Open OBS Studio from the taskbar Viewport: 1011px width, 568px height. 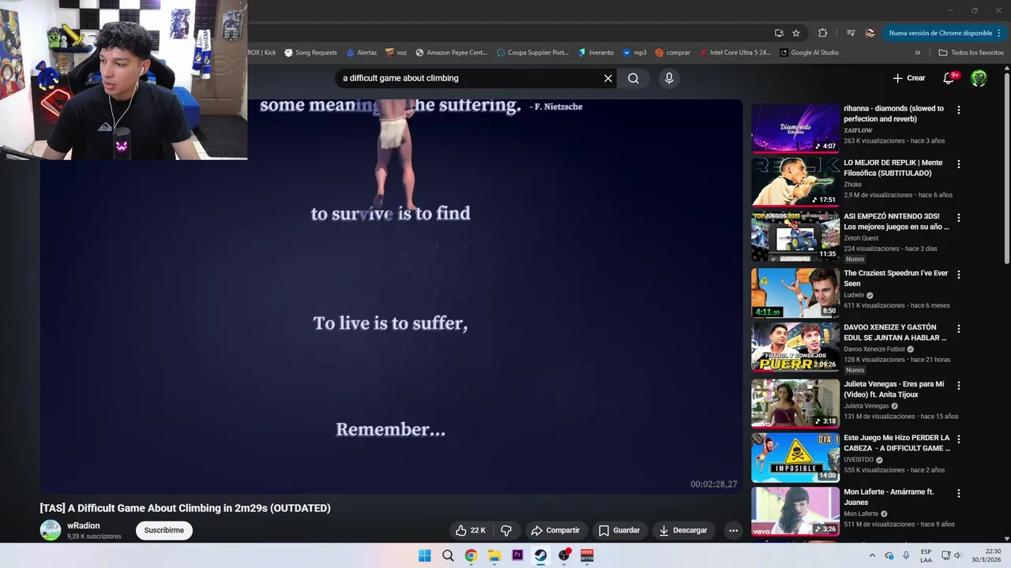[x=564, y=555]
